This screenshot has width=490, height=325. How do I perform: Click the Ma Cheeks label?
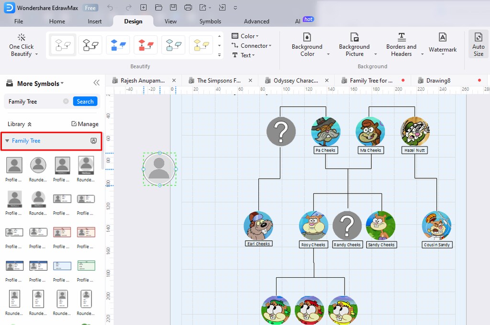point(371,150)
